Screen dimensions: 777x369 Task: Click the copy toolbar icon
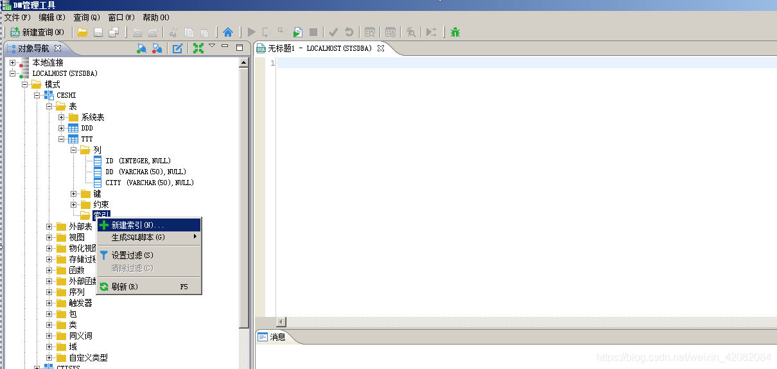pos(189,32)
